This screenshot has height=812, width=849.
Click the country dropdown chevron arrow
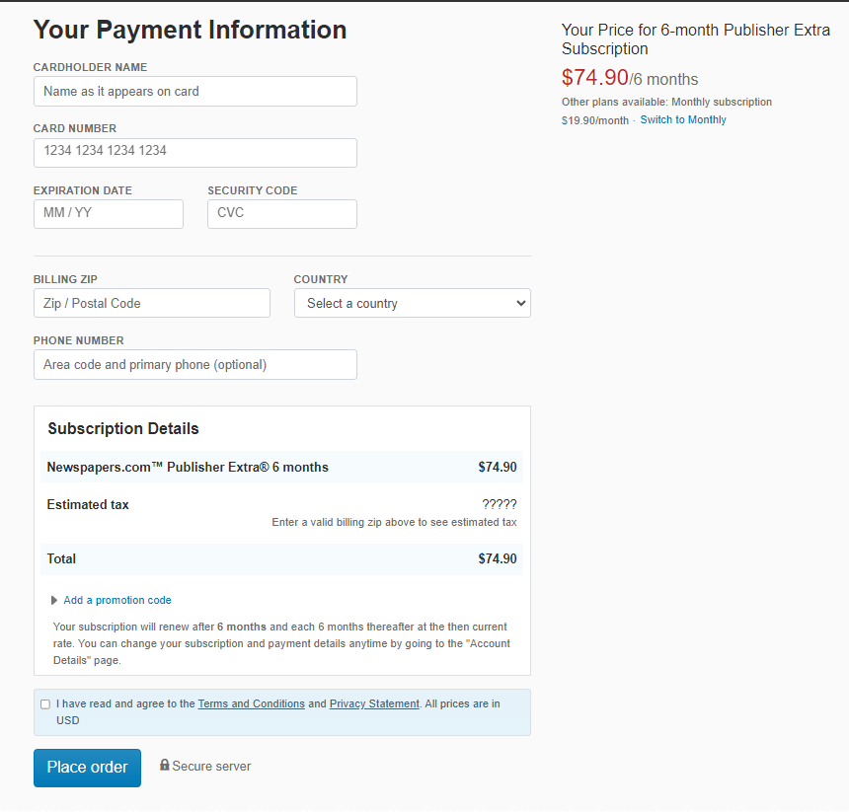tap(521, 303)
